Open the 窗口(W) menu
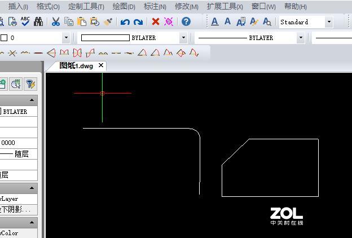Image resolution: width=352 pixels, height=238 pixels. tap(263, 7)
